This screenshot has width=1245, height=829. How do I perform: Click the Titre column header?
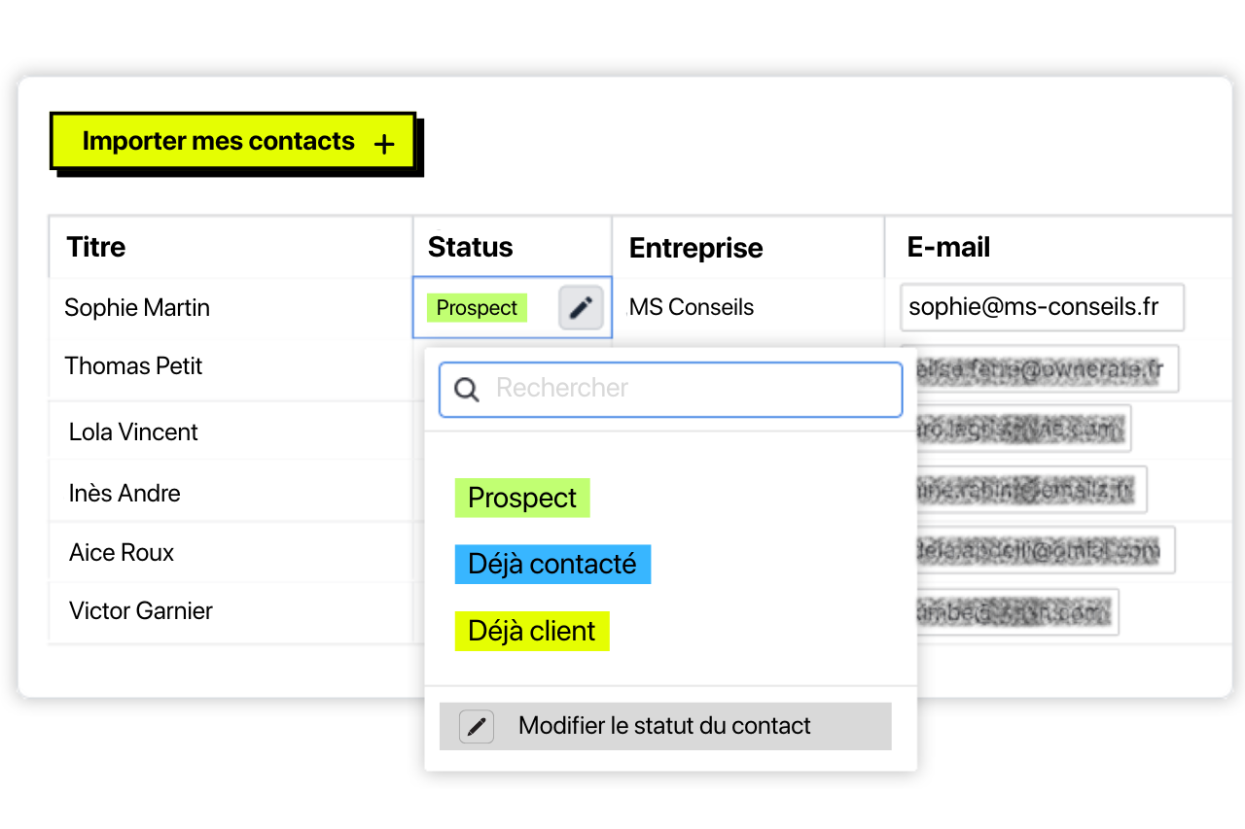(96, 247)
